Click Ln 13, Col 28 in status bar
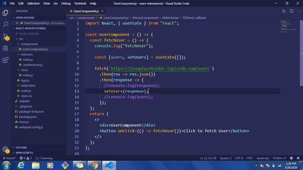Screen dimensions: 303x170 coord(208,158)
